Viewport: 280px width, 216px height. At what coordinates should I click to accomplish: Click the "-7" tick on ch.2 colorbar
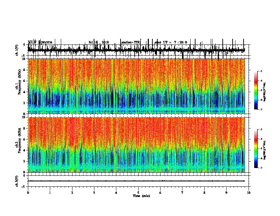[261, 168]
